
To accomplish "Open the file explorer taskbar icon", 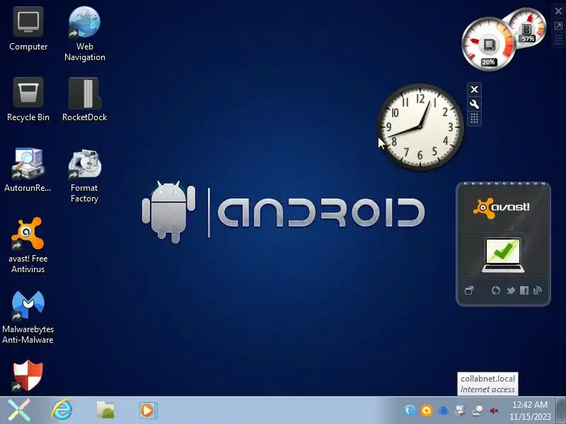I will [x=105, y=410].
